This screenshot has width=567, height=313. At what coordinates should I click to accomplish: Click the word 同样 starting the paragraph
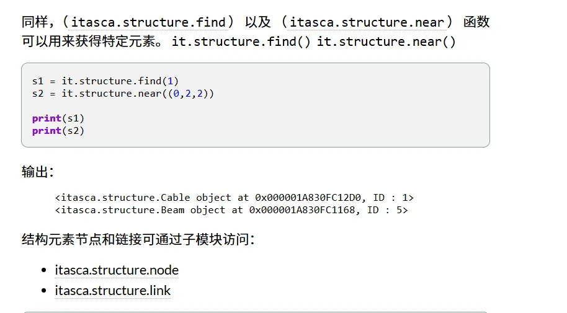coord(35,22)
